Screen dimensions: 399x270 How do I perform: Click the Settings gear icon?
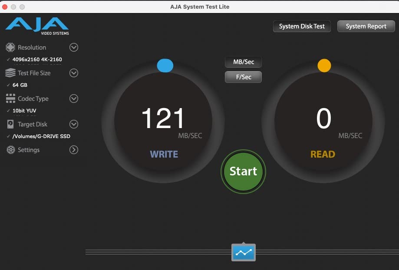(x=11, y=150)
